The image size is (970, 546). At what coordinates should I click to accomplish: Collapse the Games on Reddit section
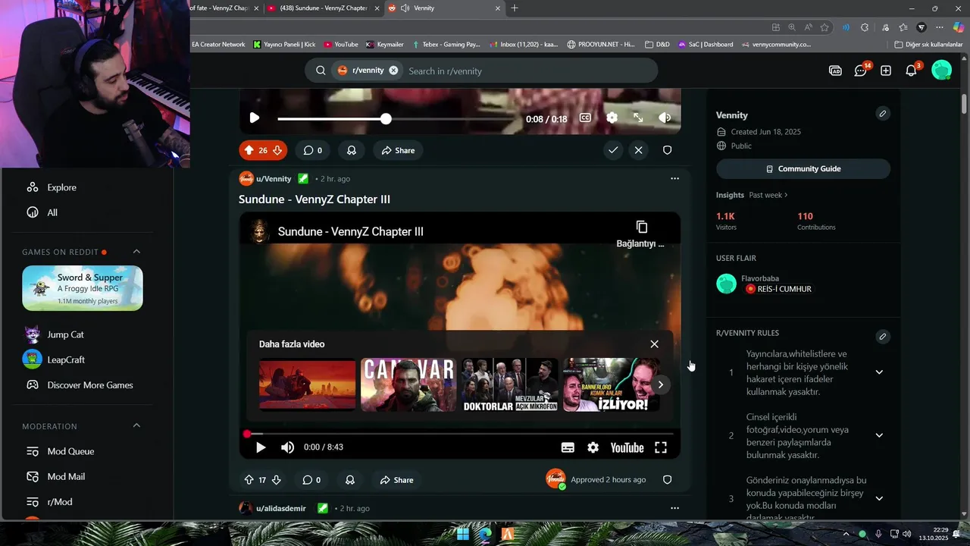coord(136,252)
